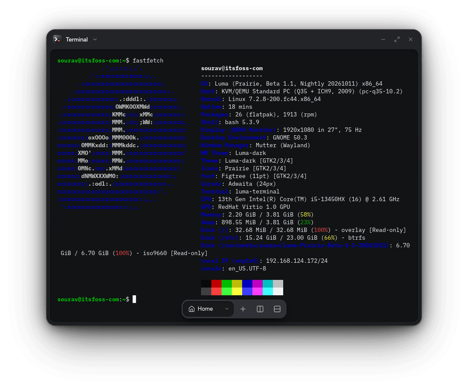Pick the dark red palette block
This screenshot has height=389, width=468.
point(216,284)
